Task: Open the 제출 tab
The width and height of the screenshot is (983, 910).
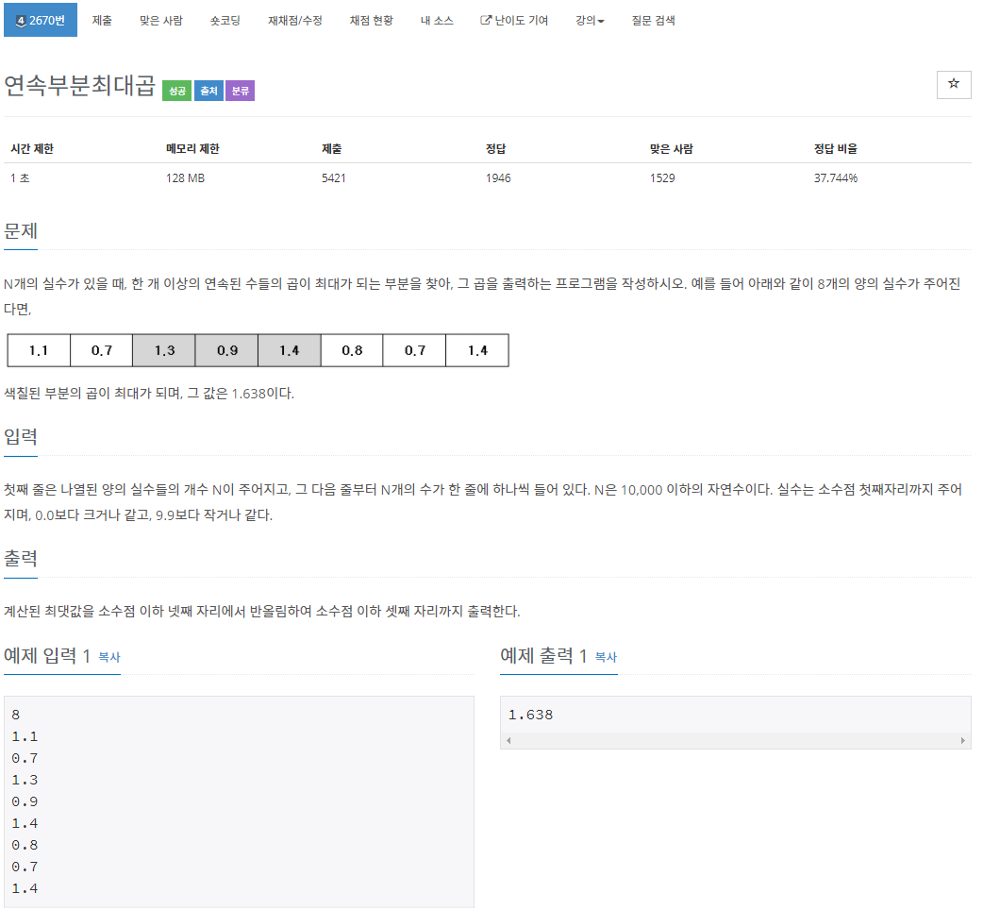Action: pyautogui.click(x=102, y=20)
